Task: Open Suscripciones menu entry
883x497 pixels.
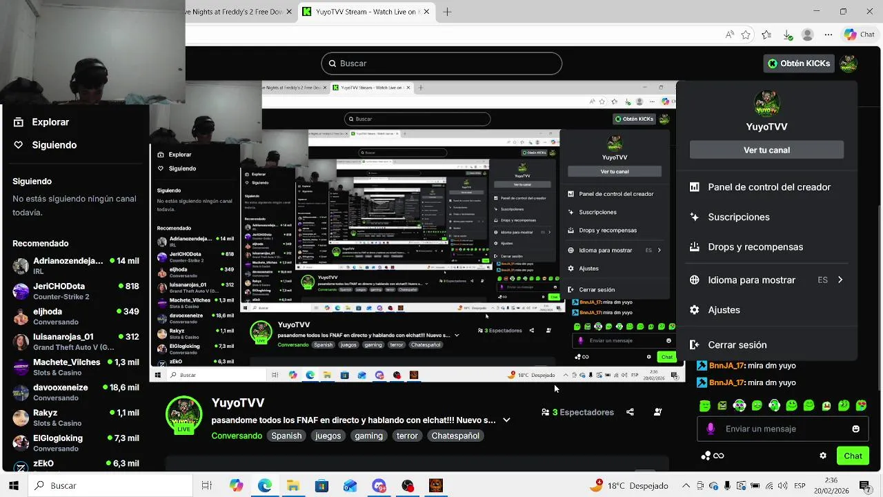Action: click(x=766, y=217)
